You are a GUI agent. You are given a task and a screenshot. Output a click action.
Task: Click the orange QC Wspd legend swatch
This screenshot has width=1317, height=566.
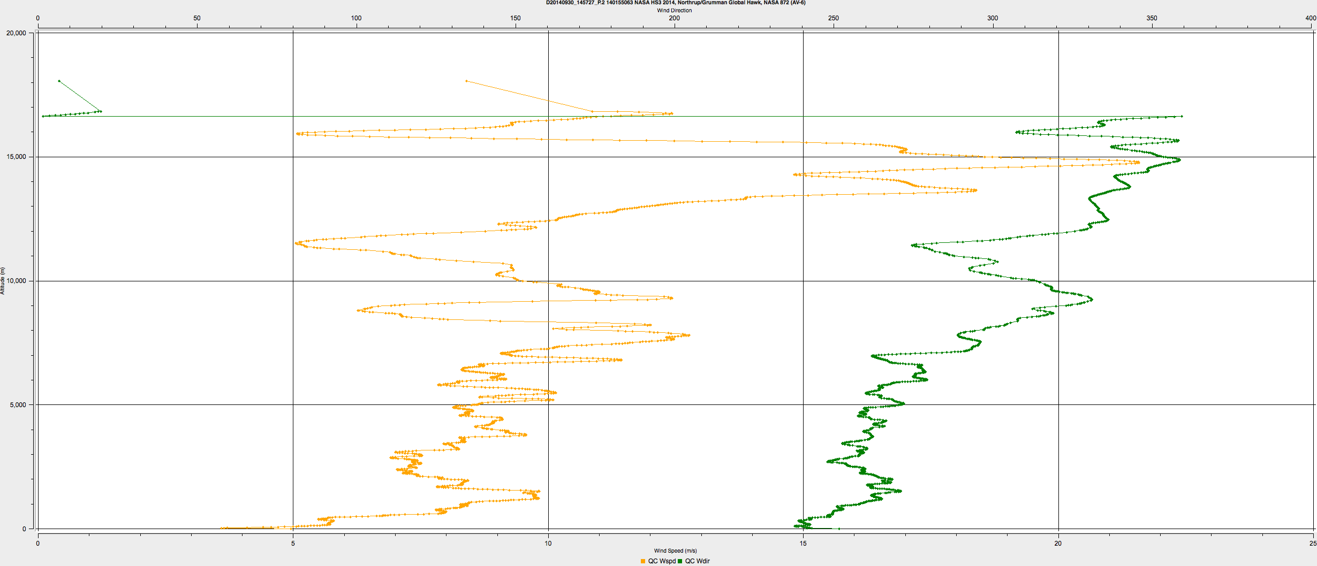pos(642,561)
